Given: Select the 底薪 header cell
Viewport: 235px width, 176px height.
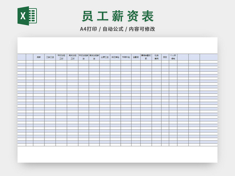Looking at the screenshot, I should click(x=39, y=57).
